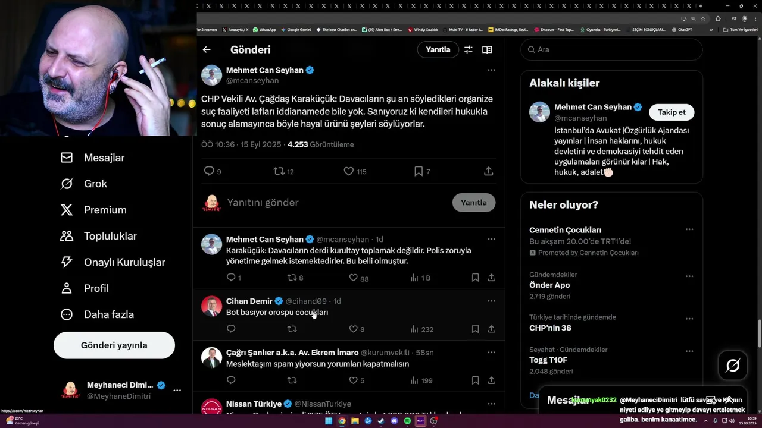Repost Cihan Demir's comment
The width and height of the screenshot is (762, 428).
pos(292,329)
